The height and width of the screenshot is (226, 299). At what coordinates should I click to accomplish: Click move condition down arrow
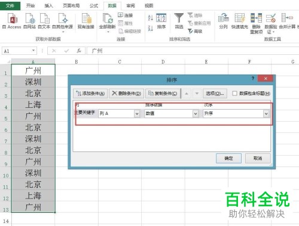pyautogui.click(x=197, y=94)
